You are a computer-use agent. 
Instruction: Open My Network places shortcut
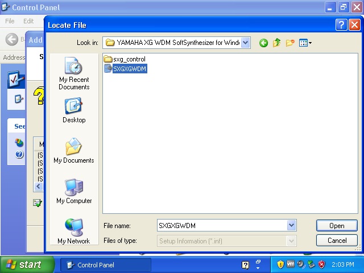coord(74,231)
